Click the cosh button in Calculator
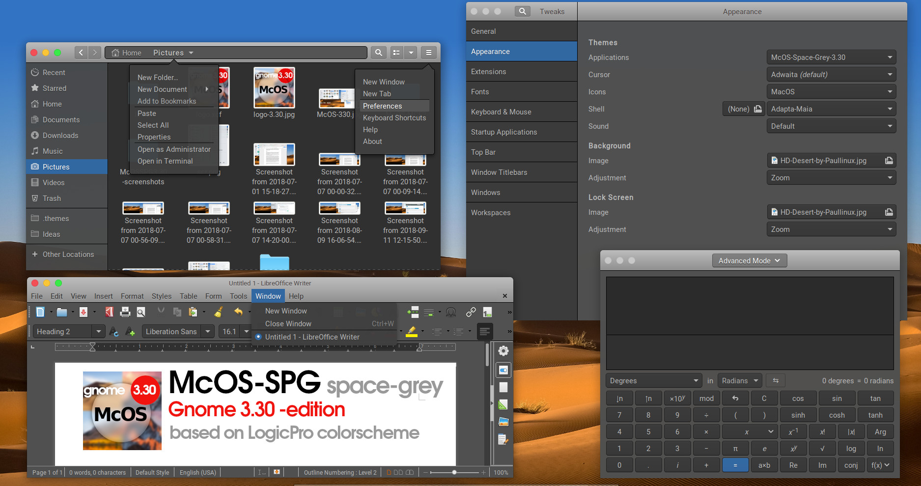 [837, 415]
